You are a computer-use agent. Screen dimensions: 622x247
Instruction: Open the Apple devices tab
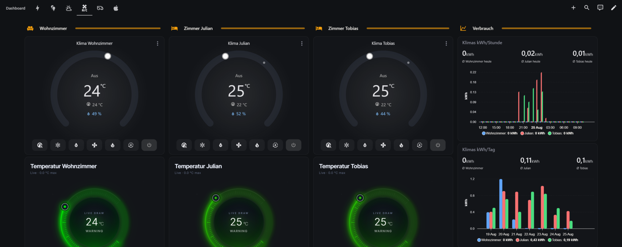[116, 8]
